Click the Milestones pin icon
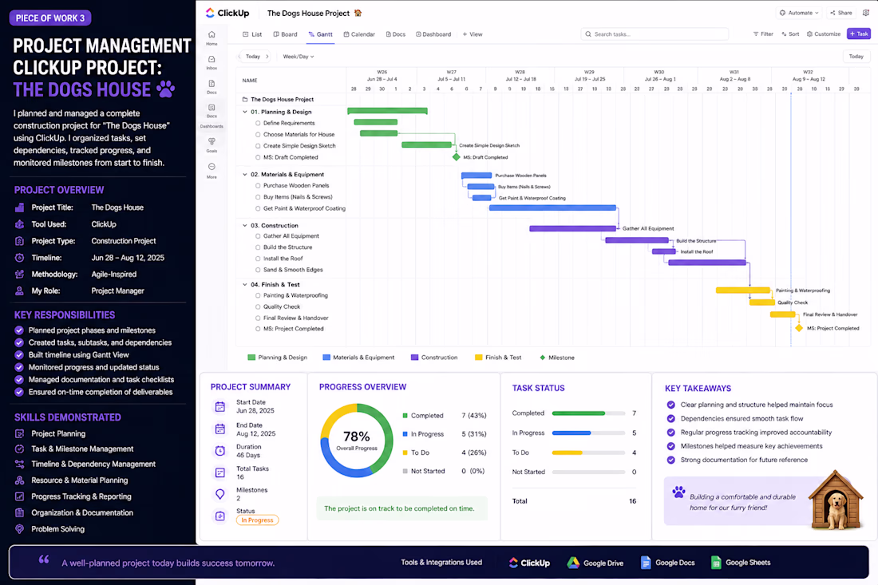The width and height of the screenshot is (878, 585). (x=220, y=494)
